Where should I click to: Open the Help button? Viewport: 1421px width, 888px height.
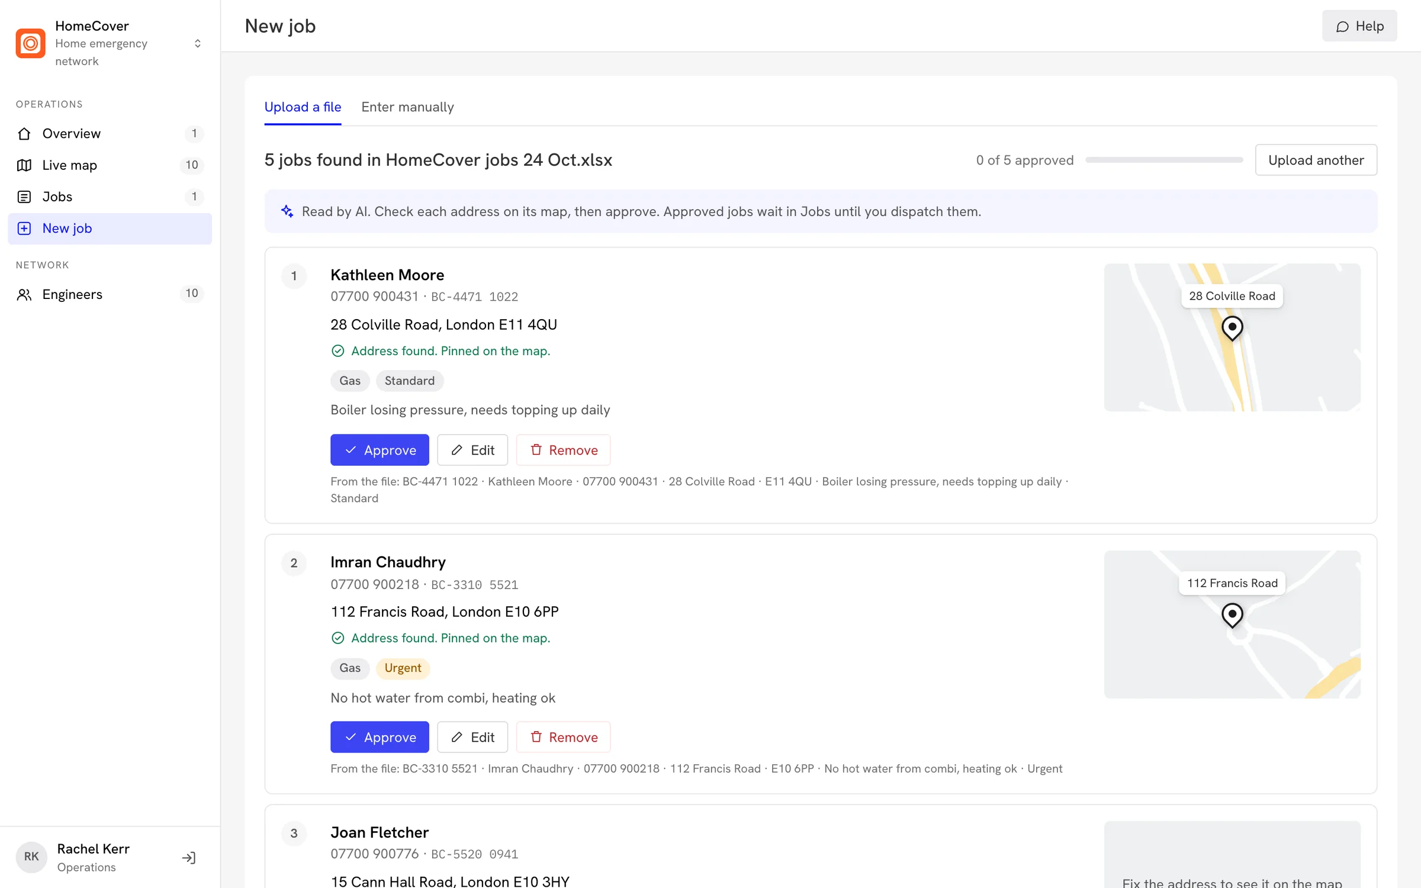(x=1359, y=26)
